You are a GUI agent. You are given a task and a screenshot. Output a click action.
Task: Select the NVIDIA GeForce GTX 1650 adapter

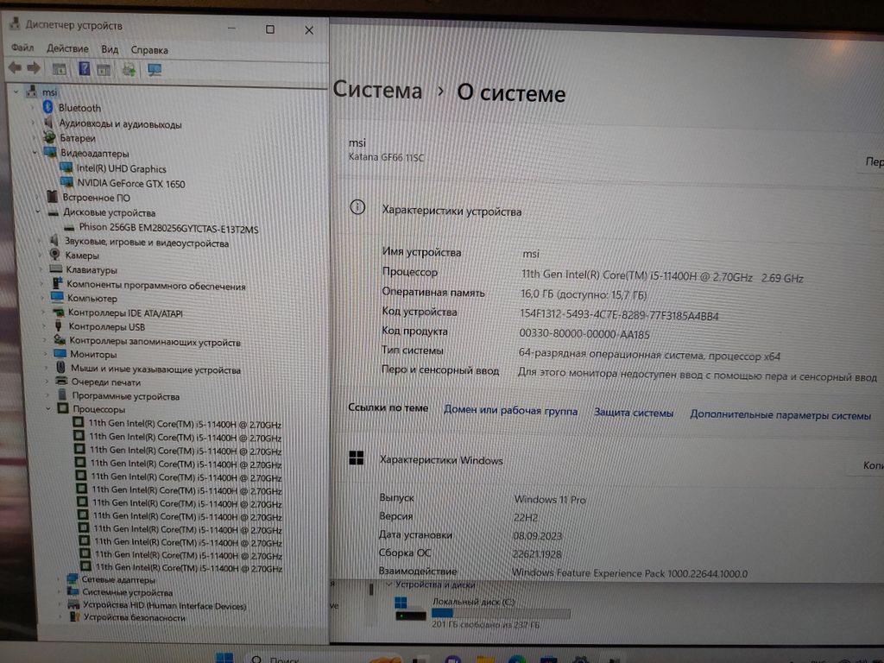click(x=130, y=183)
